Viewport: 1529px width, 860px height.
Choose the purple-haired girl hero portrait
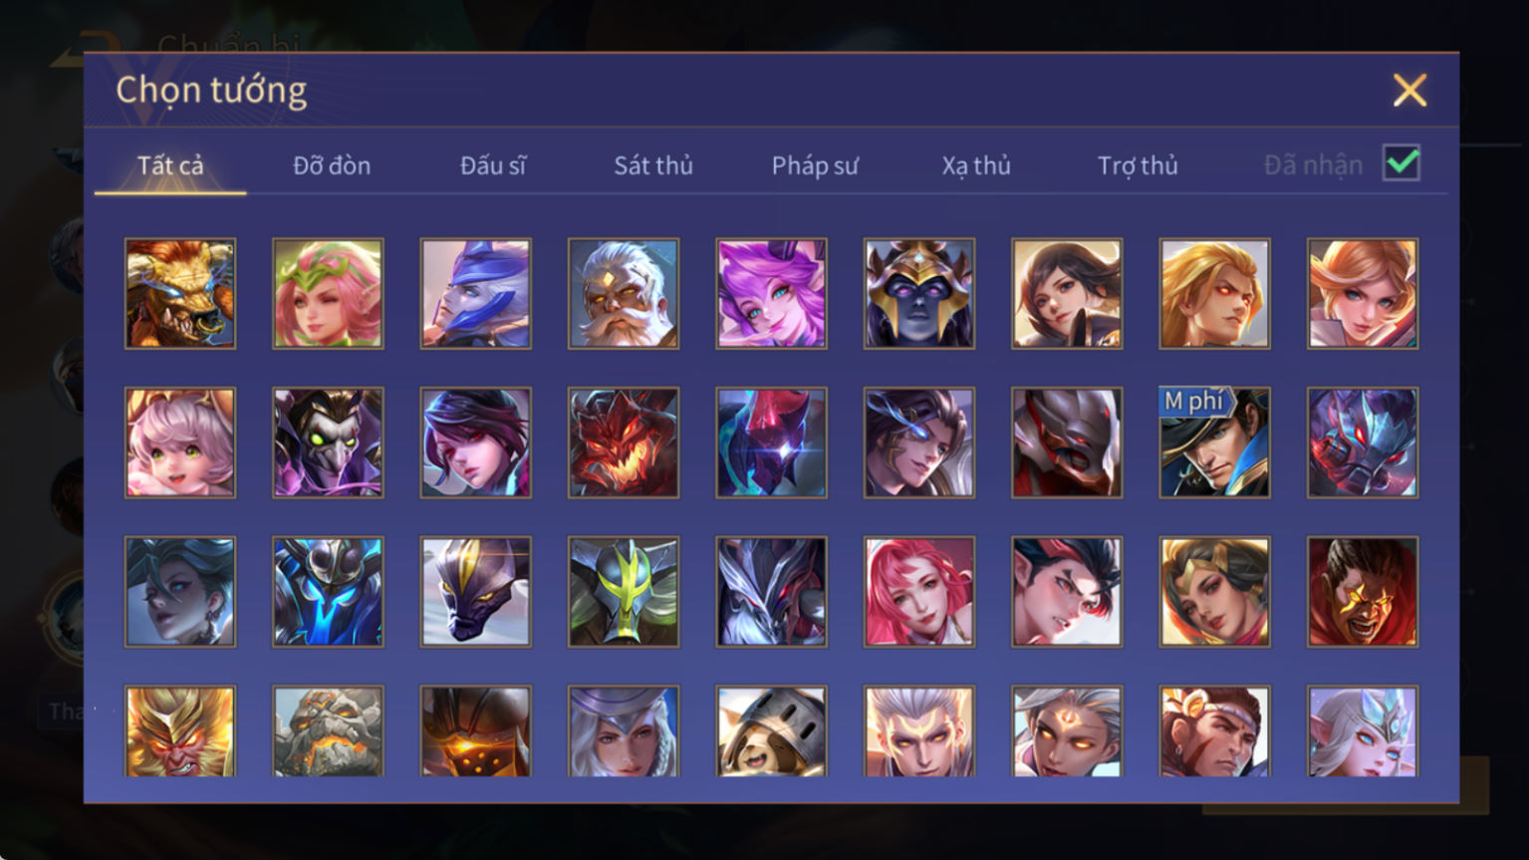771,293
